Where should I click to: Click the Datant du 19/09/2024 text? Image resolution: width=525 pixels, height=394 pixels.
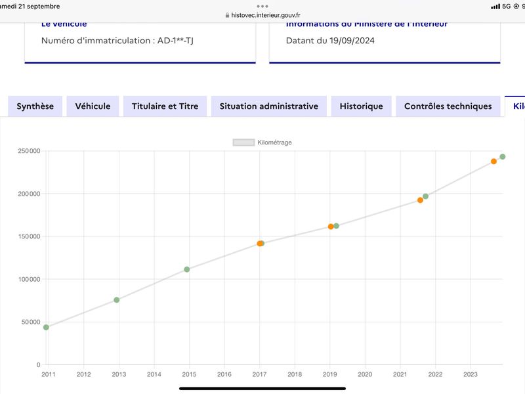(x=330, y=41)
